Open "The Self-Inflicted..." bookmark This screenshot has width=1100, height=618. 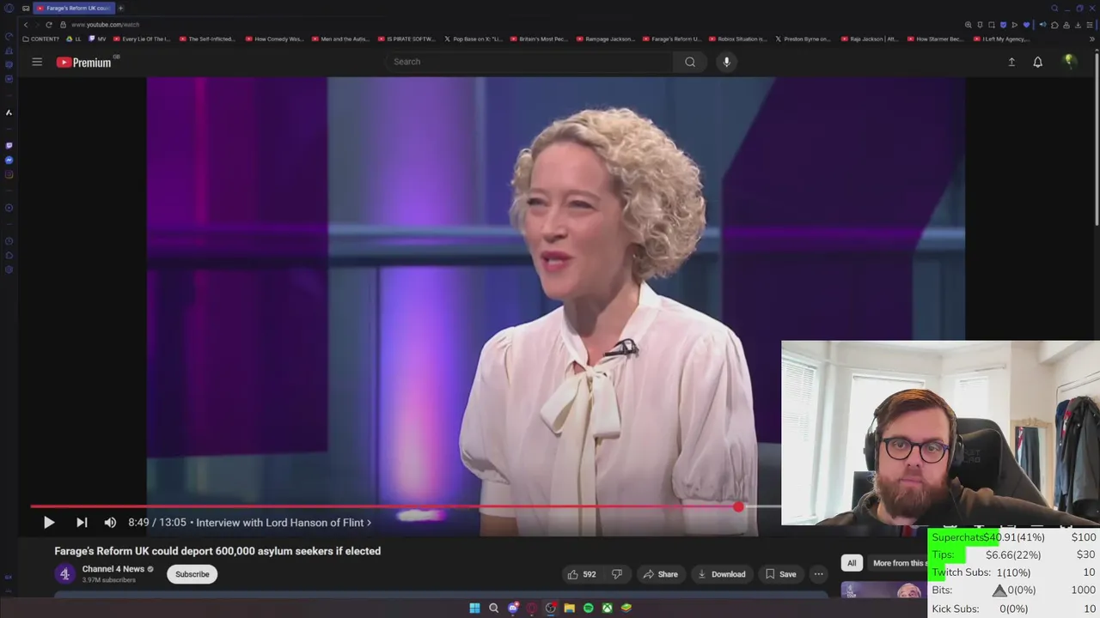tap(207, 39)
